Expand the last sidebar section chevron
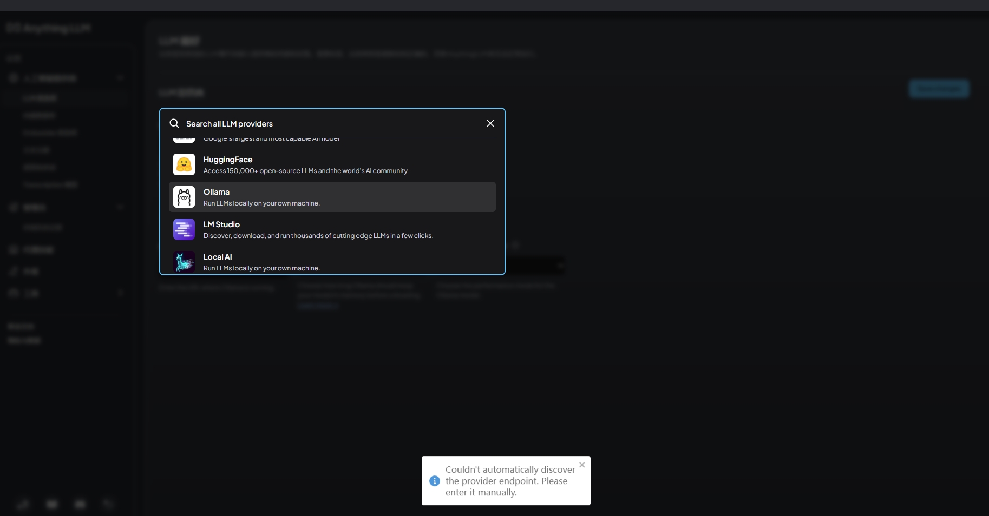The width and height of the screenshot is (989, 516). (x=120, y=293)
